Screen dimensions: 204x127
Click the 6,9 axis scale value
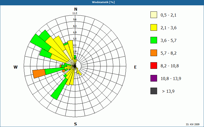(x=75, y=33)
